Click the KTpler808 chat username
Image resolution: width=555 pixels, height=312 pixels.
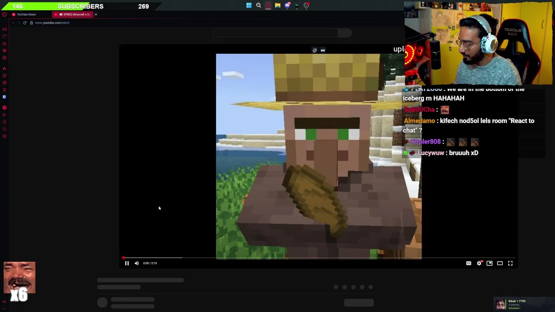(x=425, y=142)
